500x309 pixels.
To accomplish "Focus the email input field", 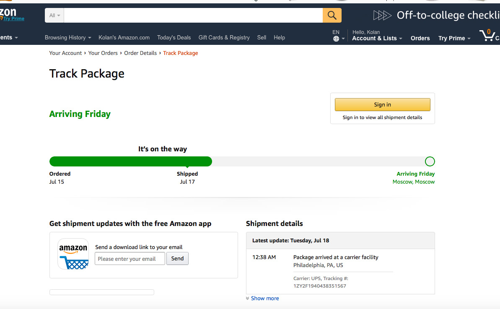I will tap(130, 259).
